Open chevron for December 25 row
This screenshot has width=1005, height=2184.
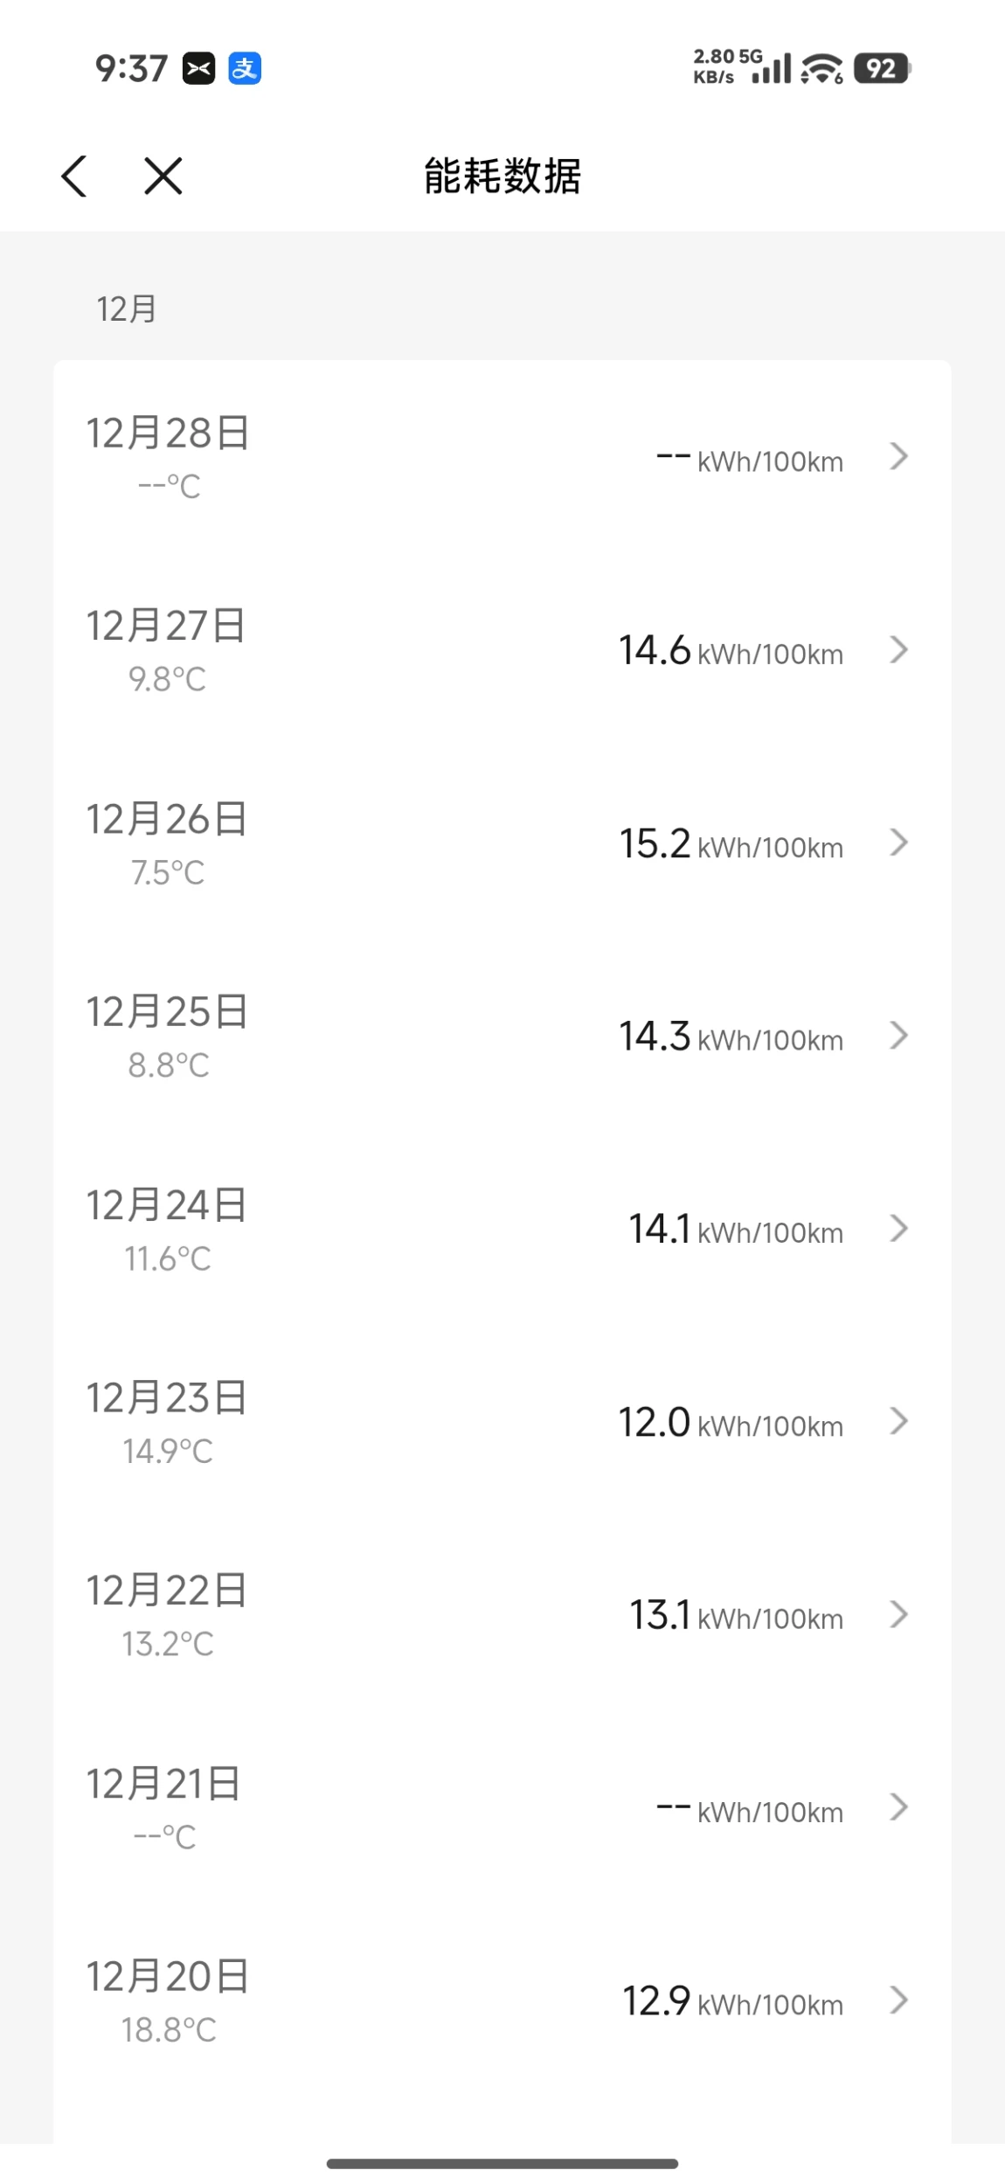[x=898, y=1036]
